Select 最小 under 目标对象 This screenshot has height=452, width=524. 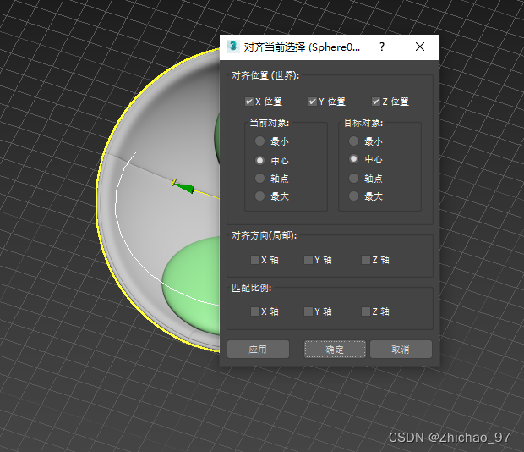[353, 141]
